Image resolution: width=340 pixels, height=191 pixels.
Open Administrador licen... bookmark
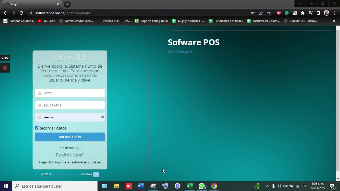(76, 21)
